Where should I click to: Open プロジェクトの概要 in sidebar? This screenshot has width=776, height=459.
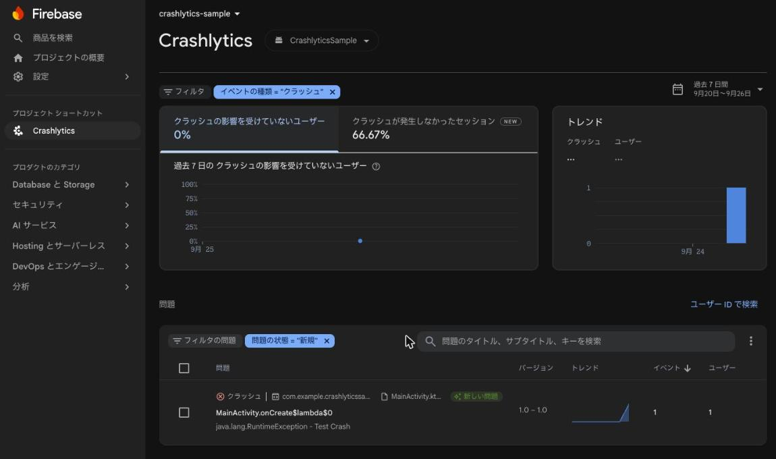(x=68, y=58)
